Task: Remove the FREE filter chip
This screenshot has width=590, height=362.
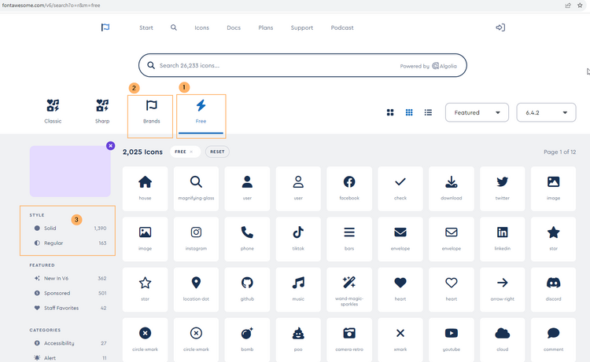Action: [185, 152]
